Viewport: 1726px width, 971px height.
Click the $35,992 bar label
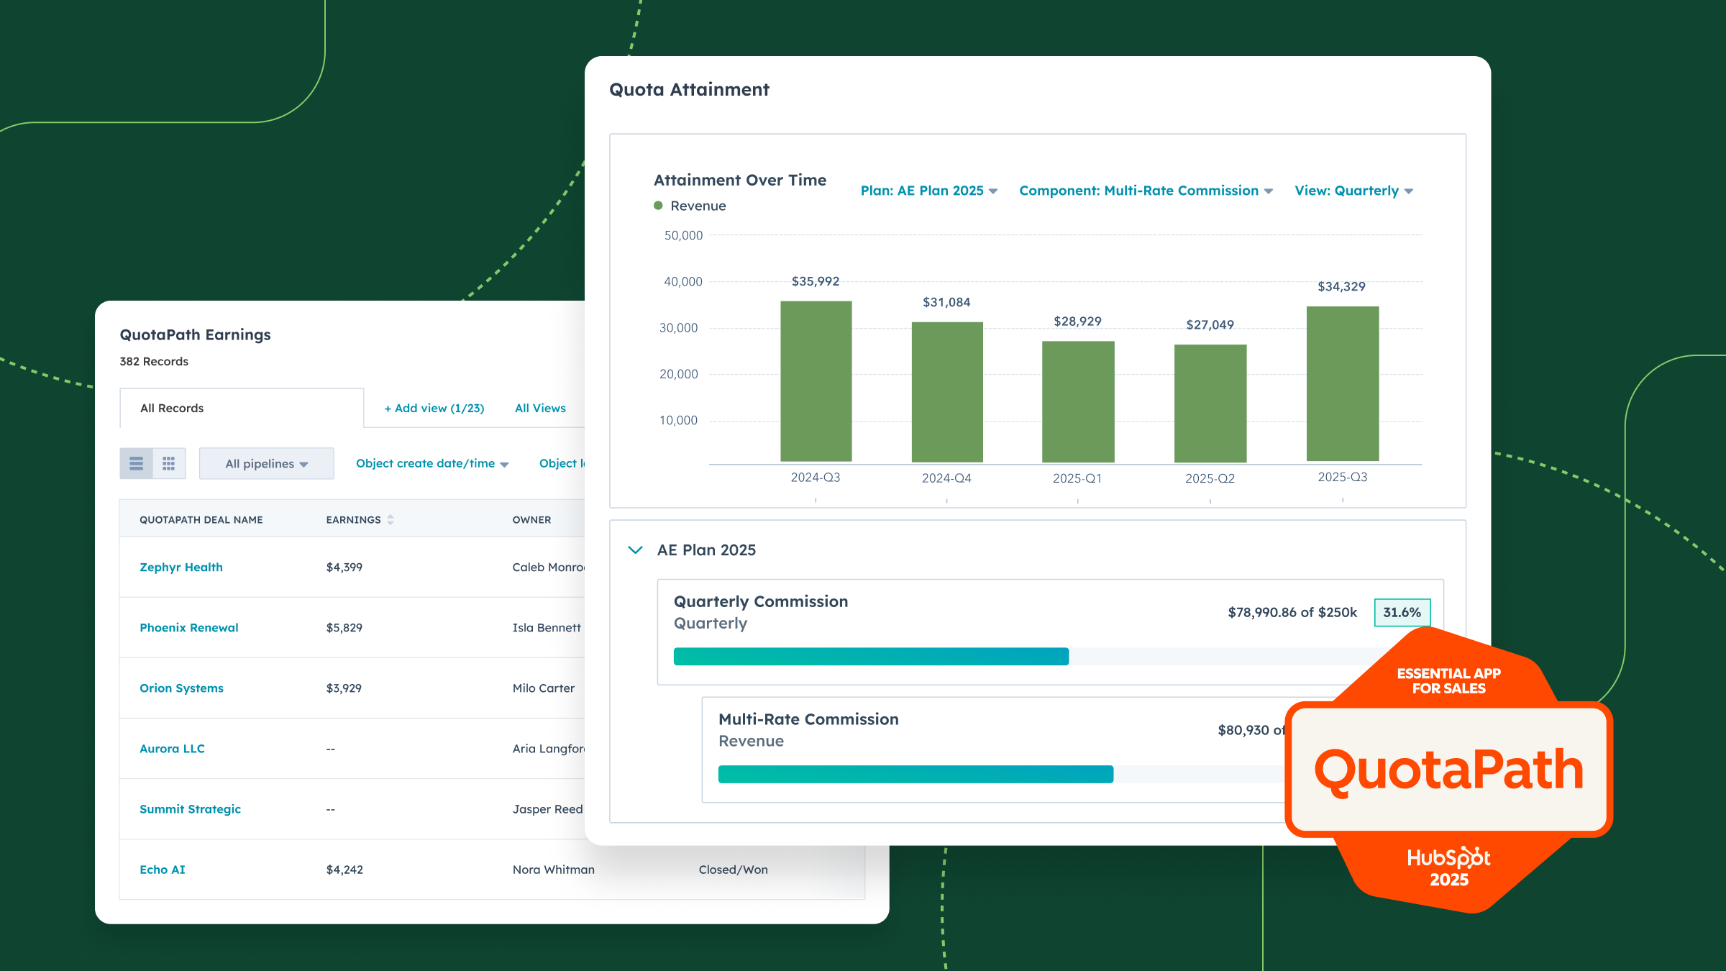click(x=816, y=281)
